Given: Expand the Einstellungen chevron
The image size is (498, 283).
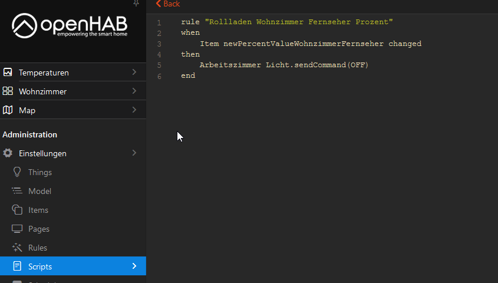Looking at the screenshot, I should tap(134, 153).
